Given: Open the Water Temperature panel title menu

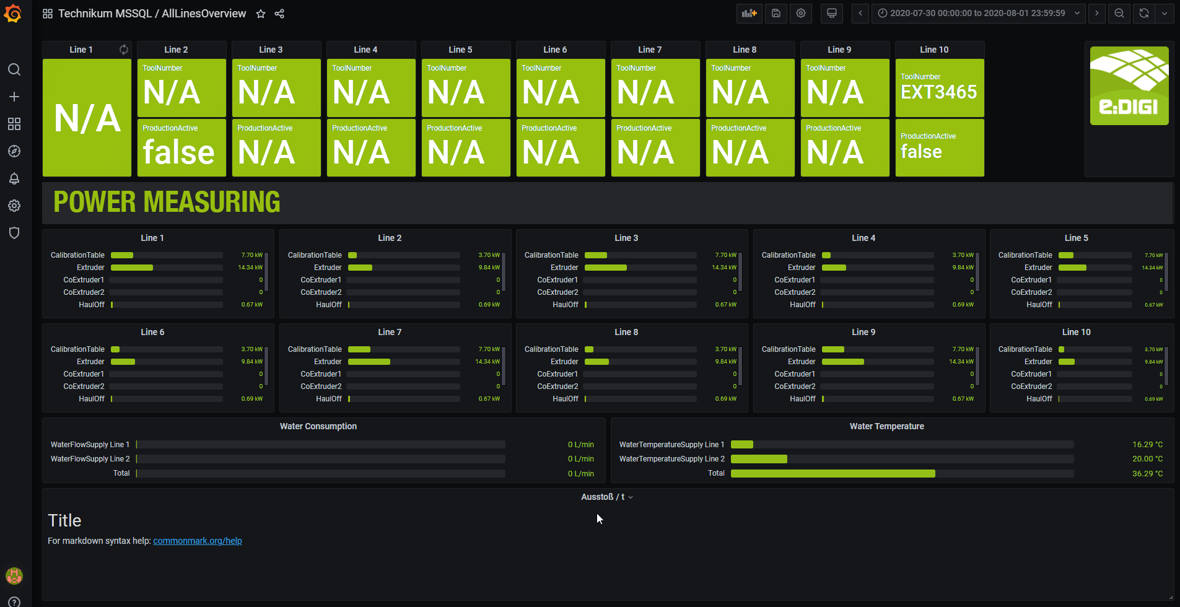Looking at the screenshot, I should (886, 426).
